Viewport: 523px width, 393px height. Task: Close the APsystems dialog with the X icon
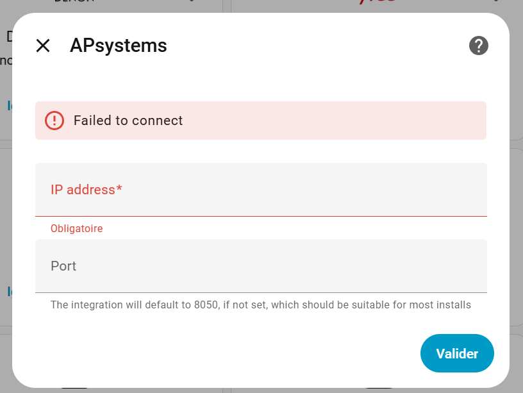coord(43,46)
